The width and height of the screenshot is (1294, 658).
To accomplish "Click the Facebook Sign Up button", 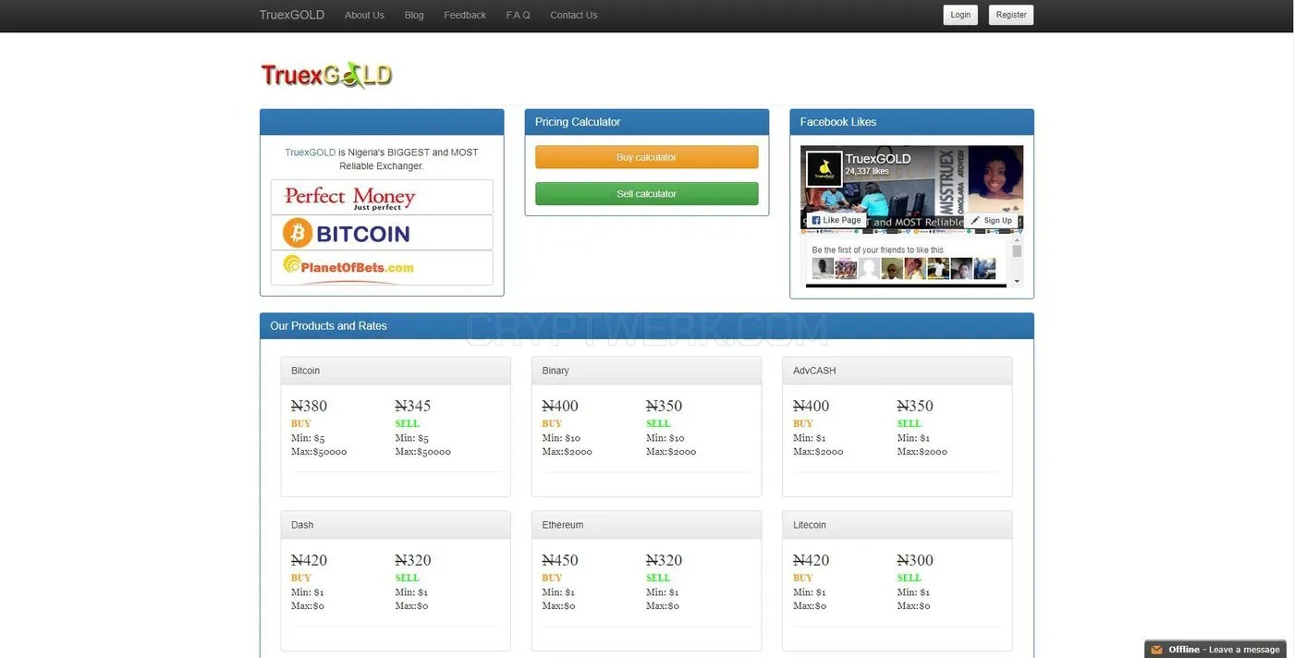I will tap(992, 220).
